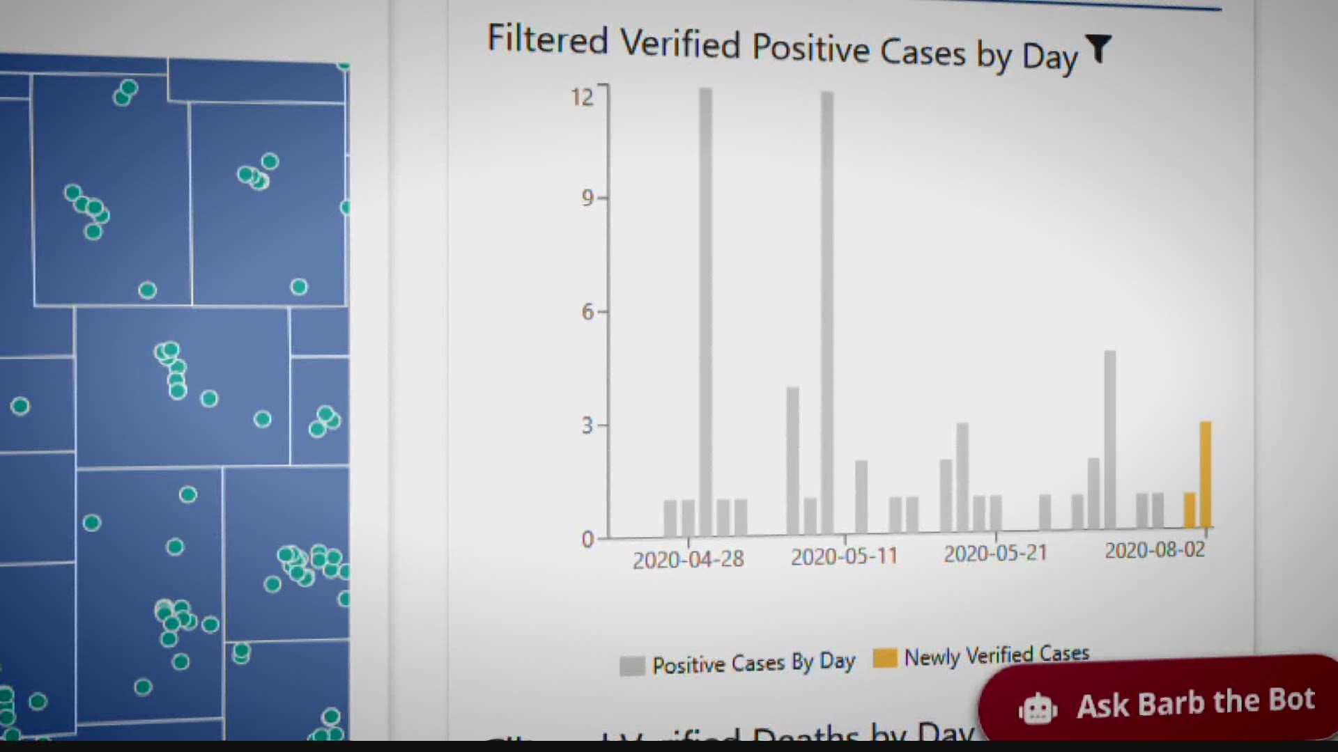Select the tallest orange bar near 2020-08-02
This screenshot has height=752, width=1338.
pos(1205,473)
